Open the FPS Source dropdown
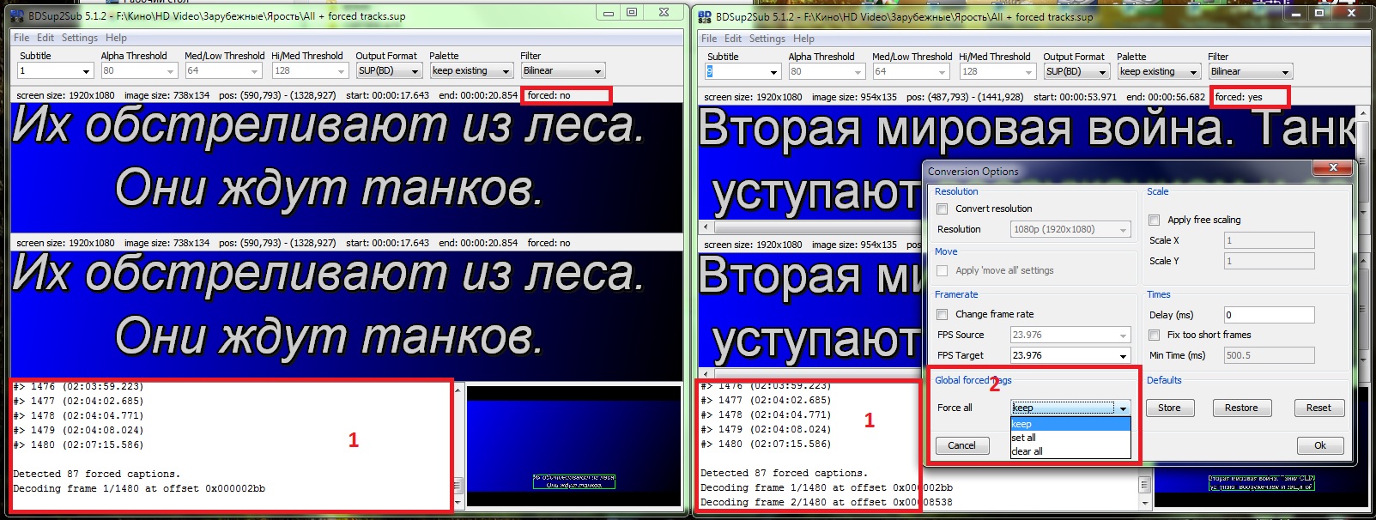The image size is (1376, 520). tap(1070, 335)
